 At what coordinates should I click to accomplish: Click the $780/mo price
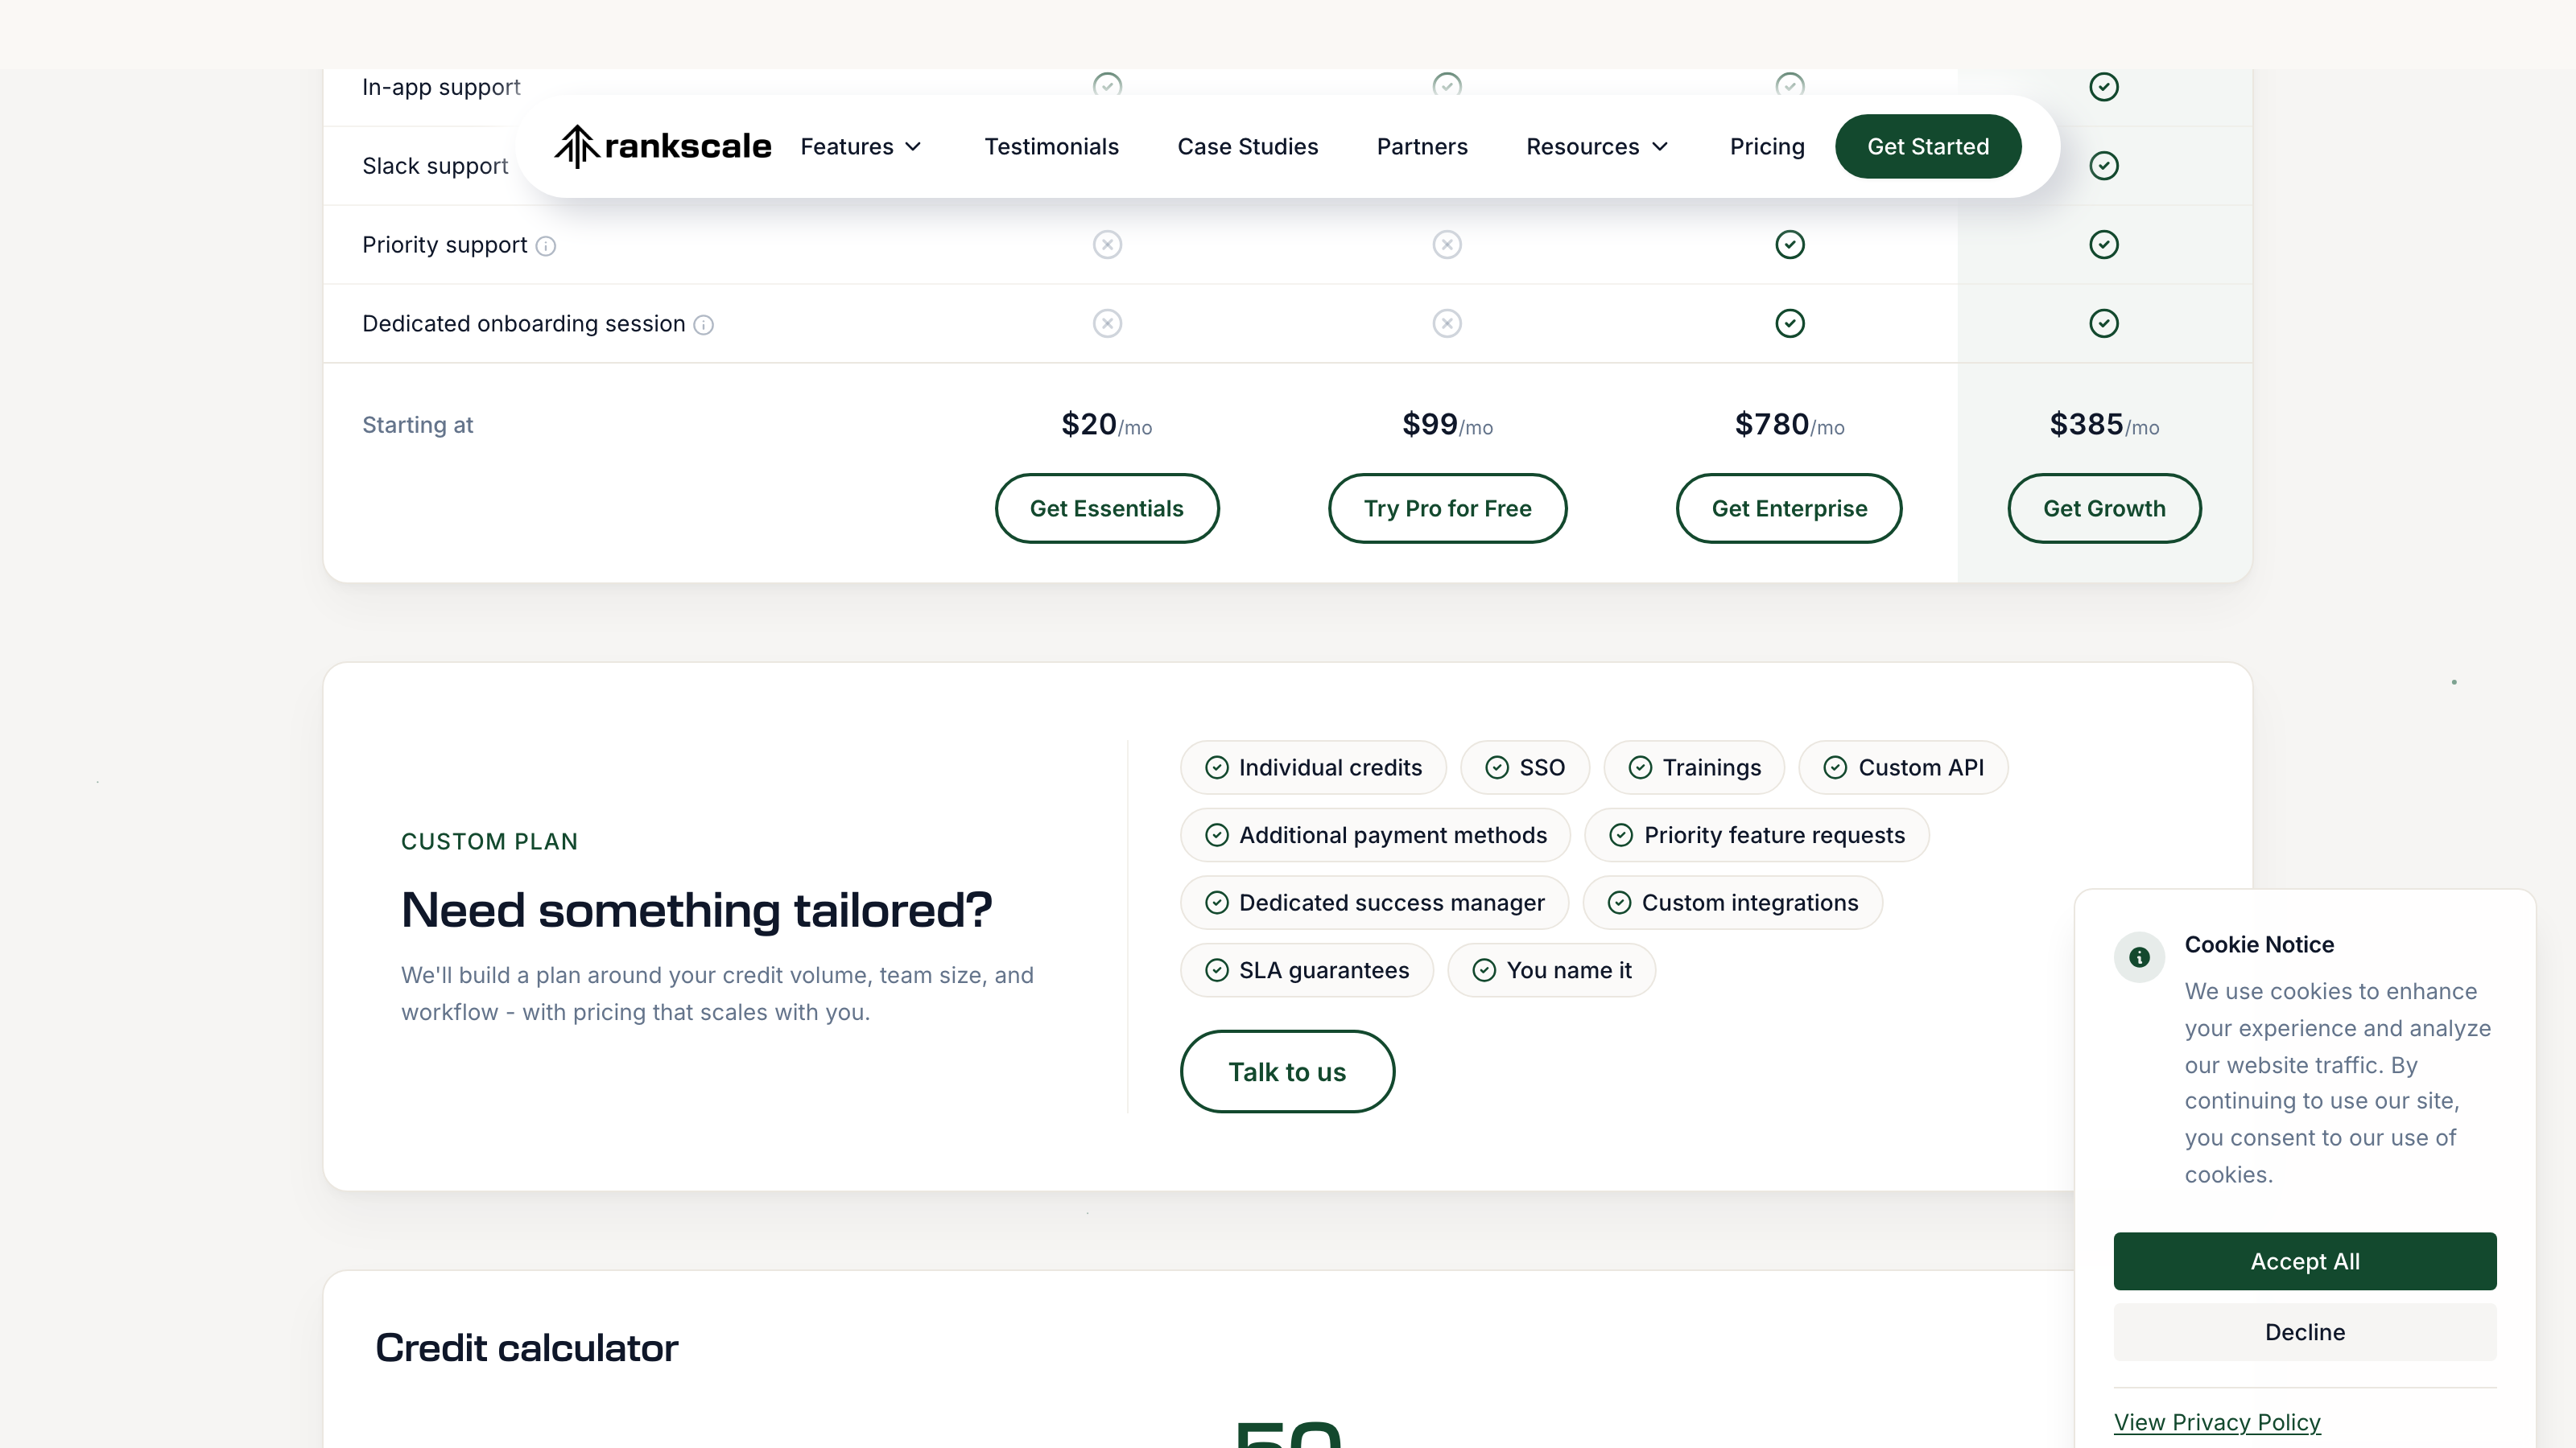pos(1789,426)
